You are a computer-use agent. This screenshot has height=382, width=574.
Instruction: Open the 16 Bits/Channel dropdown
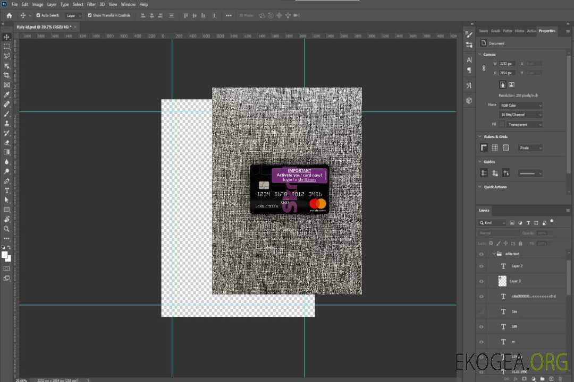pyautogui.click(x=520, y=115)
